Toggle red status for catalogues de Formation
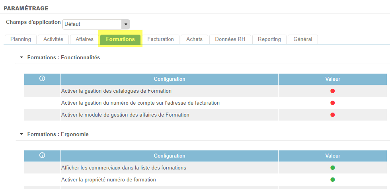The width and height of the screenshot is (390, 189). (333, 91)
